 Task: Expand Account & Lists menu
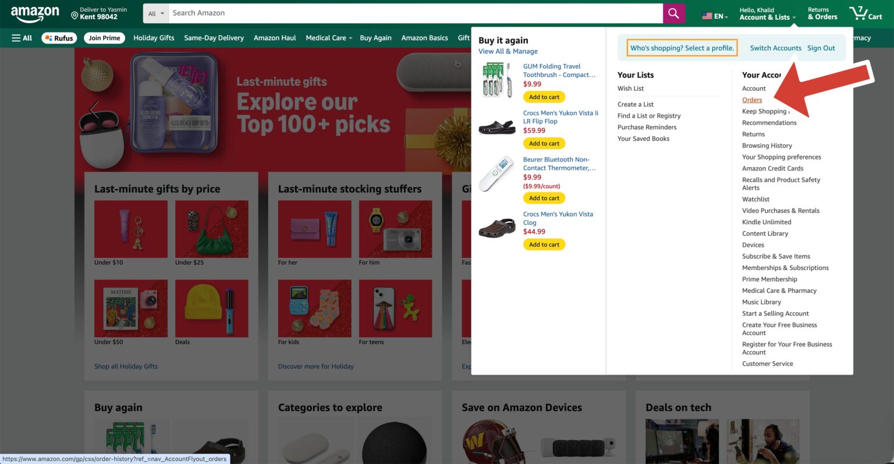point(767,14)
